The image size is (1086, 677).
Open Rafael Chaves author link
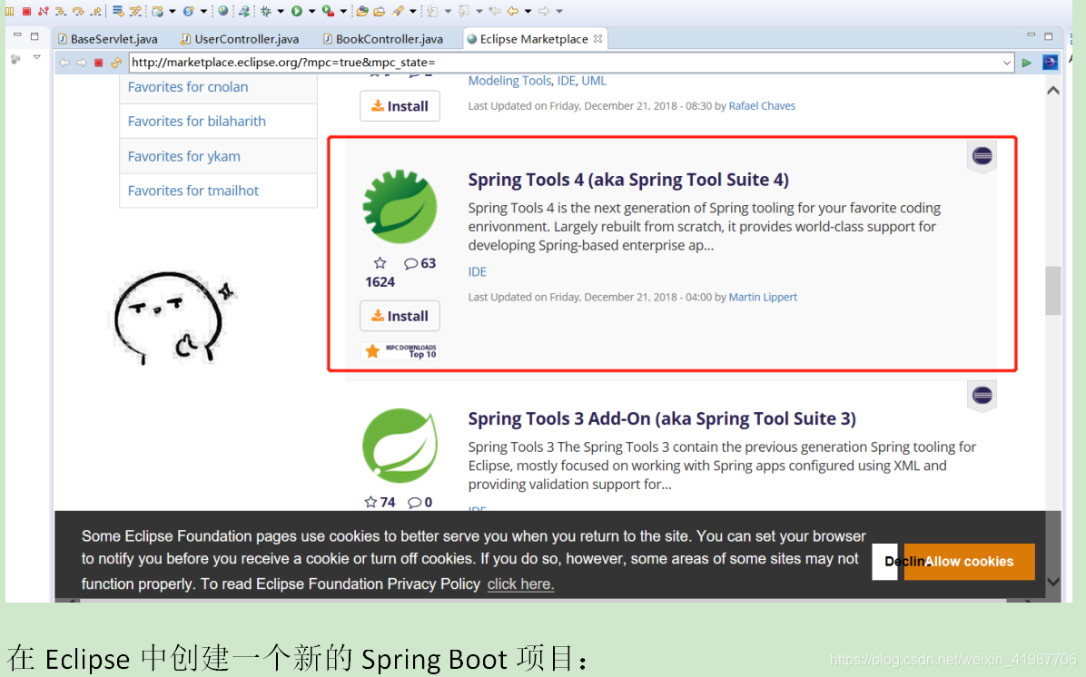[x=762, y=106]
